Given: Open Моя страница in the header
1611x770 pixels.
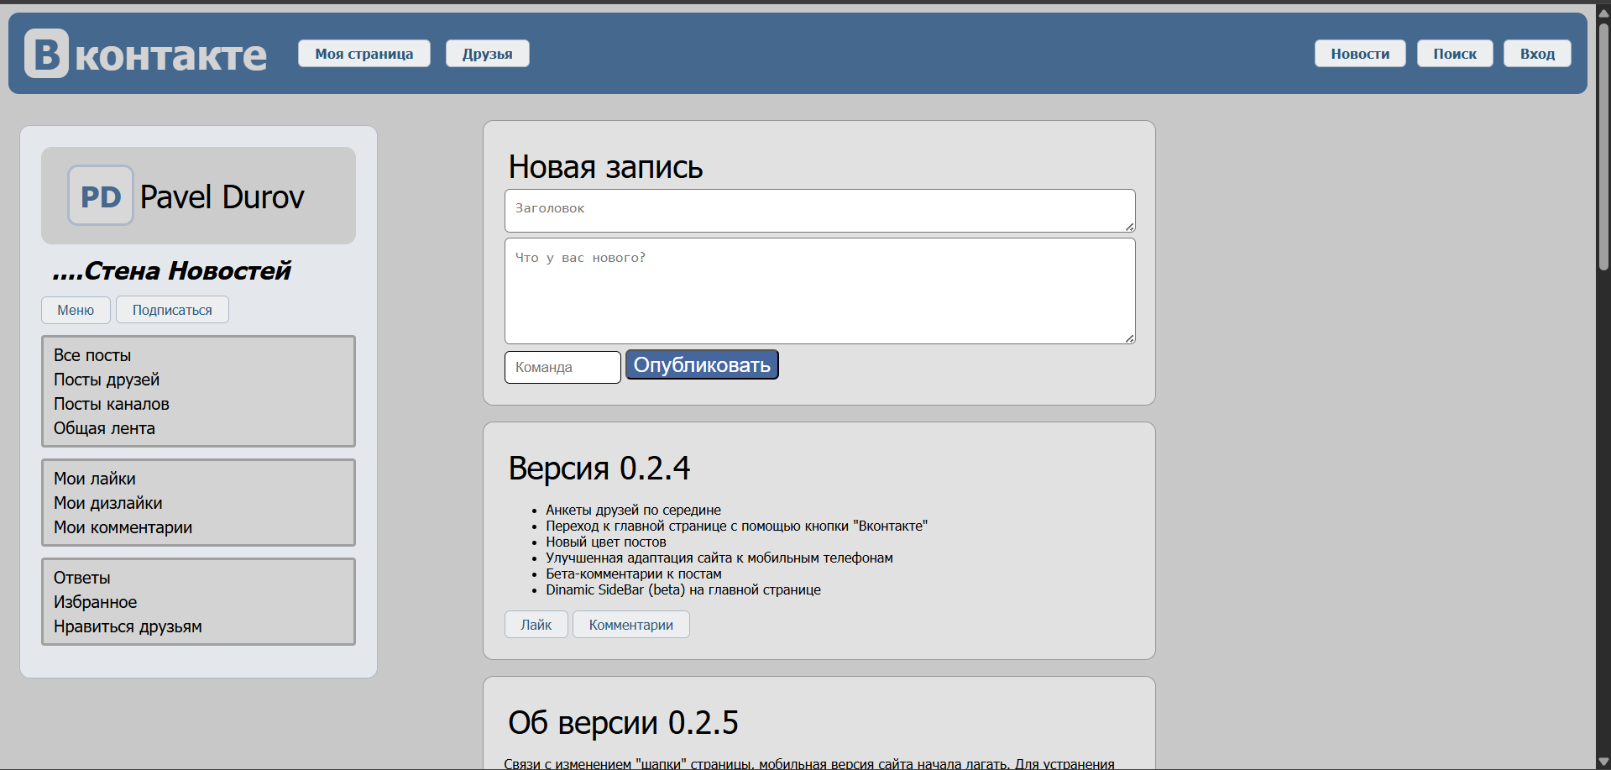Looking at the screenshot, I should click(x=364, y=54).
